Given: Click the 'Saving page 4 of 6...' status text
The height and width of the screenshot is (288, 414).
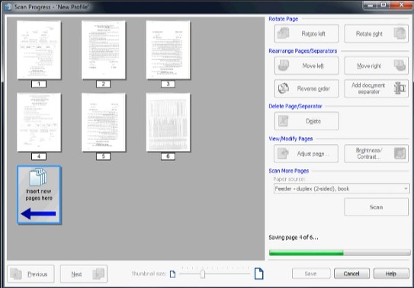Looking at the screenshot, I should click(294, 238).
